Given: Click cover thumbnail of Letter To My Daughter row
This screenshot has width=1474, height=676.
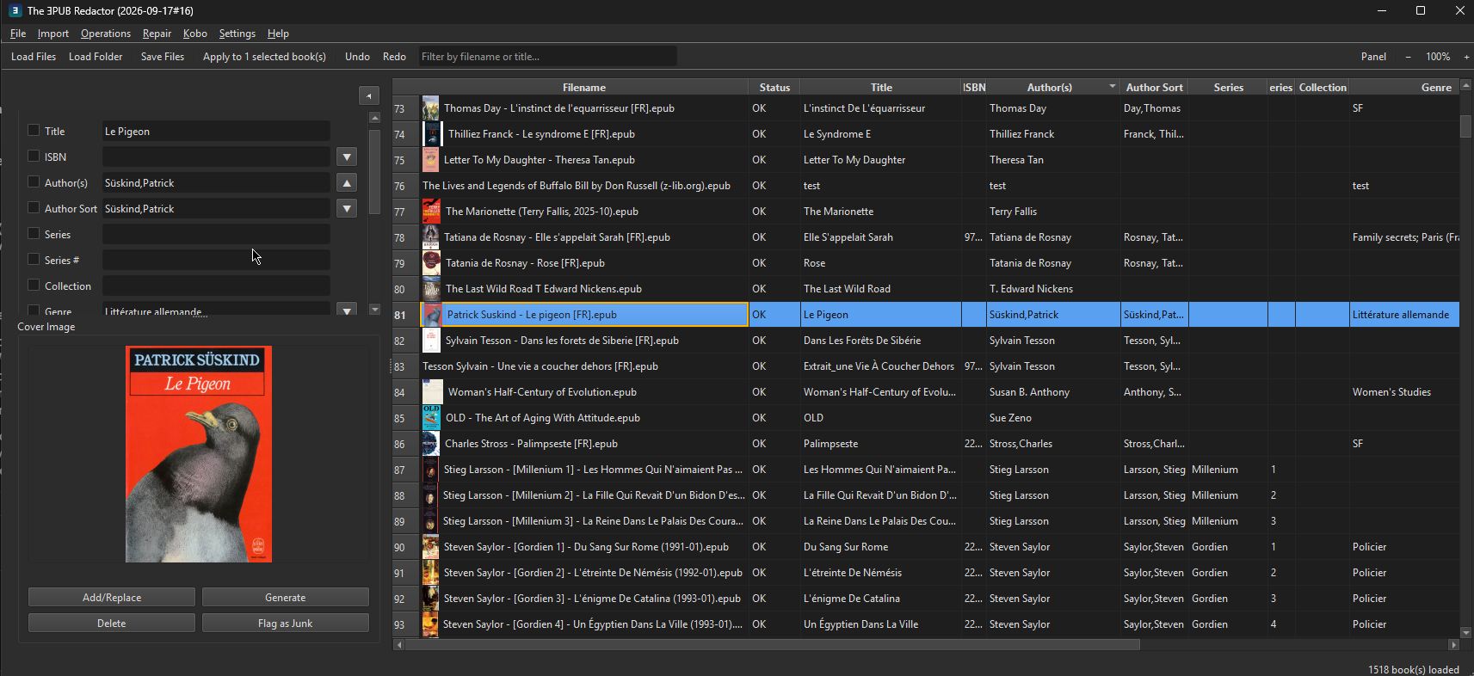Looking at the screenshot, I should pyautogui.click(x=431, y=160).
